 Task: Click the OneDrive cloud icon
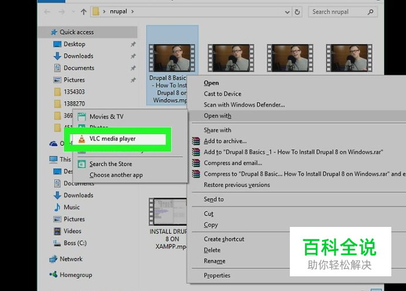53,143
